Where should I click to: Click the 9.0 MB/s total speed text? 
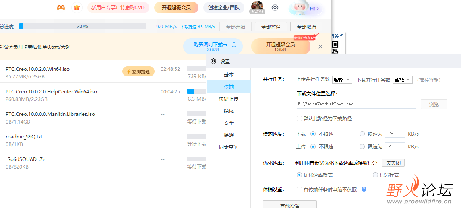(167, 27)
